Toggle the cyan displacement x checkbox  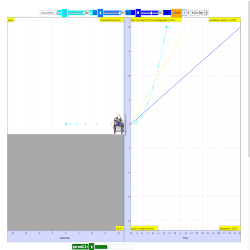(64, 13)
